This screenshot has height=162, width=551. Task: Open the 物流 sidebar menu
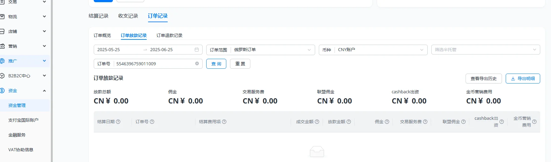click(x=25, y=17)
